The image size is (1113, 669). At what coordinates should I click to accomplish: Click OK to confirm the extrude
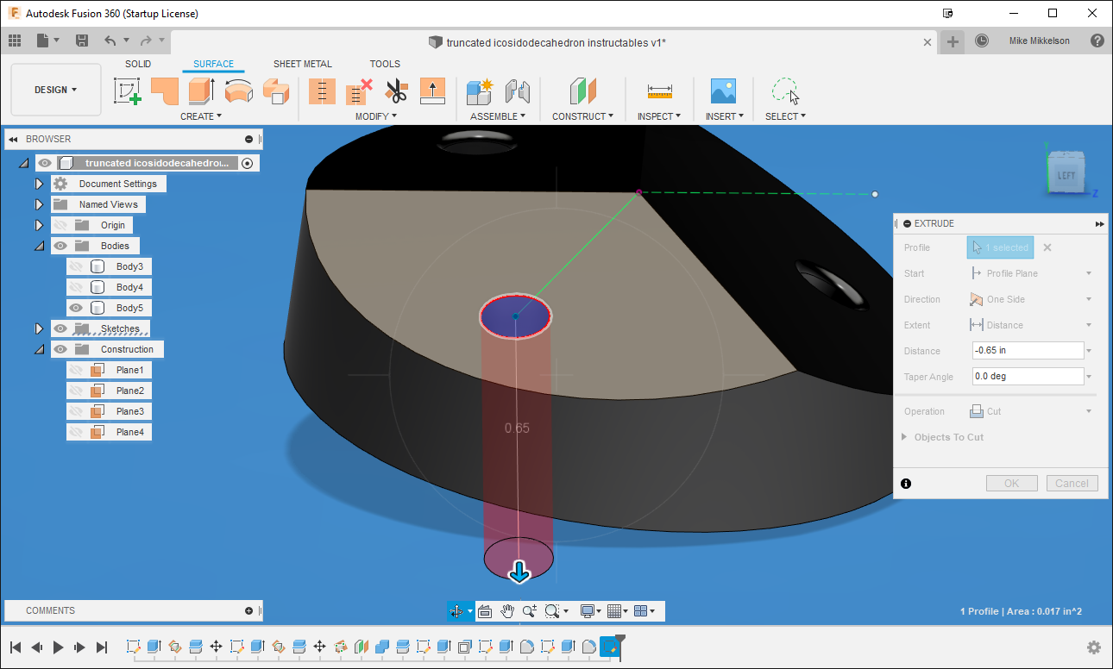coord(1011,483)
